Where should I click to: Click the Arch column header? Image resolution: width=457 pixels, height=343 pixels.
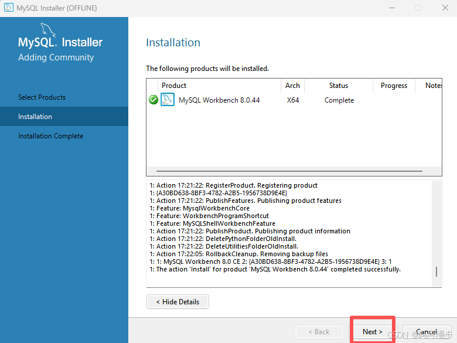(292, 86)
